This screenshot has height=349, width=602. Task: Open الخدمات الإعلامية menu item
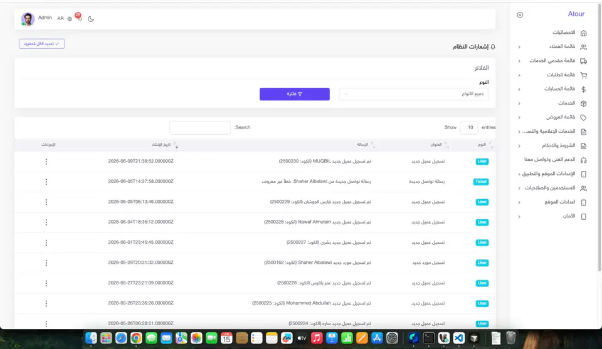point(549,132)
